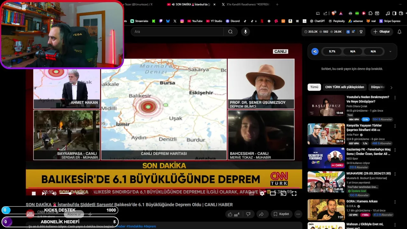The height and width of the screenshot is (229, 407).
Task: Open the YT Studio bookmark
Action: click(214, 21)
